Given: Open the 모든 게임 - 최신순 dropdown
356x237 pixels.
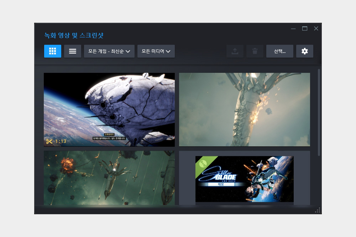Looking at the screenshot, I should pos(109,51).
